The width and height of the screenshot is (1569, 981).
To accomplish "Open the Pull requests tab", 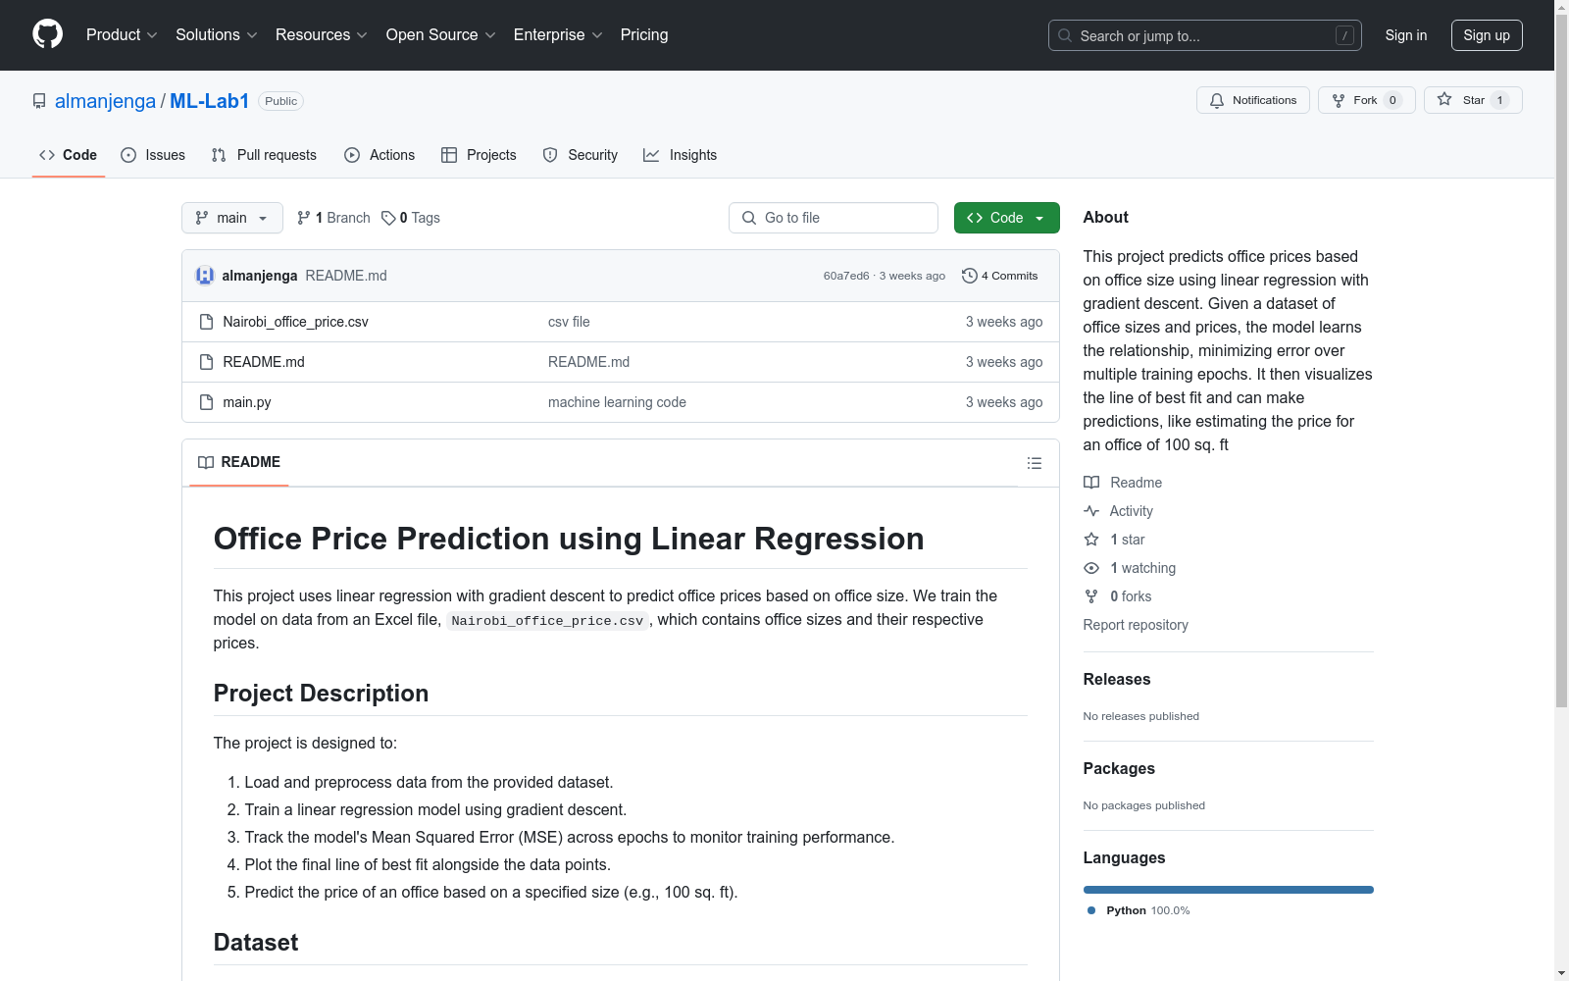I will 264,155.
